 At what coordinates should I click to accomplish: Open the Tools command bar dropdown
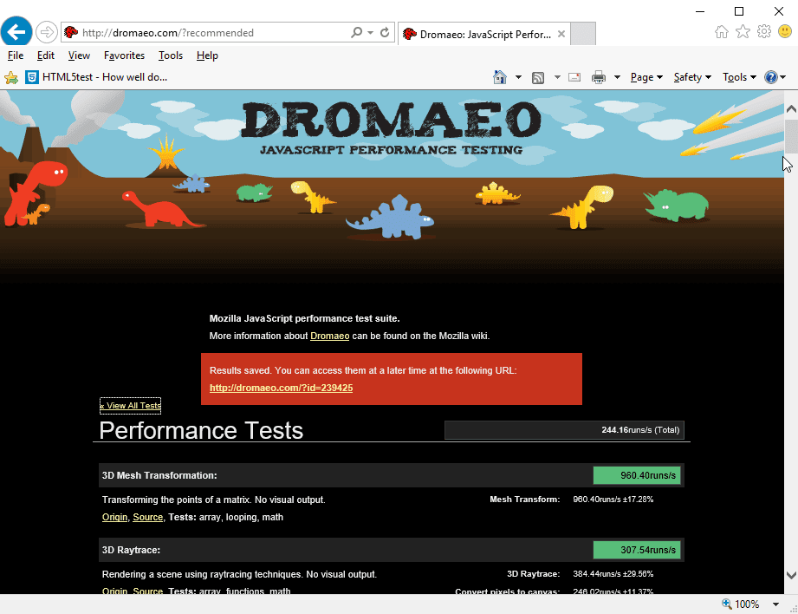coord(739,77)
